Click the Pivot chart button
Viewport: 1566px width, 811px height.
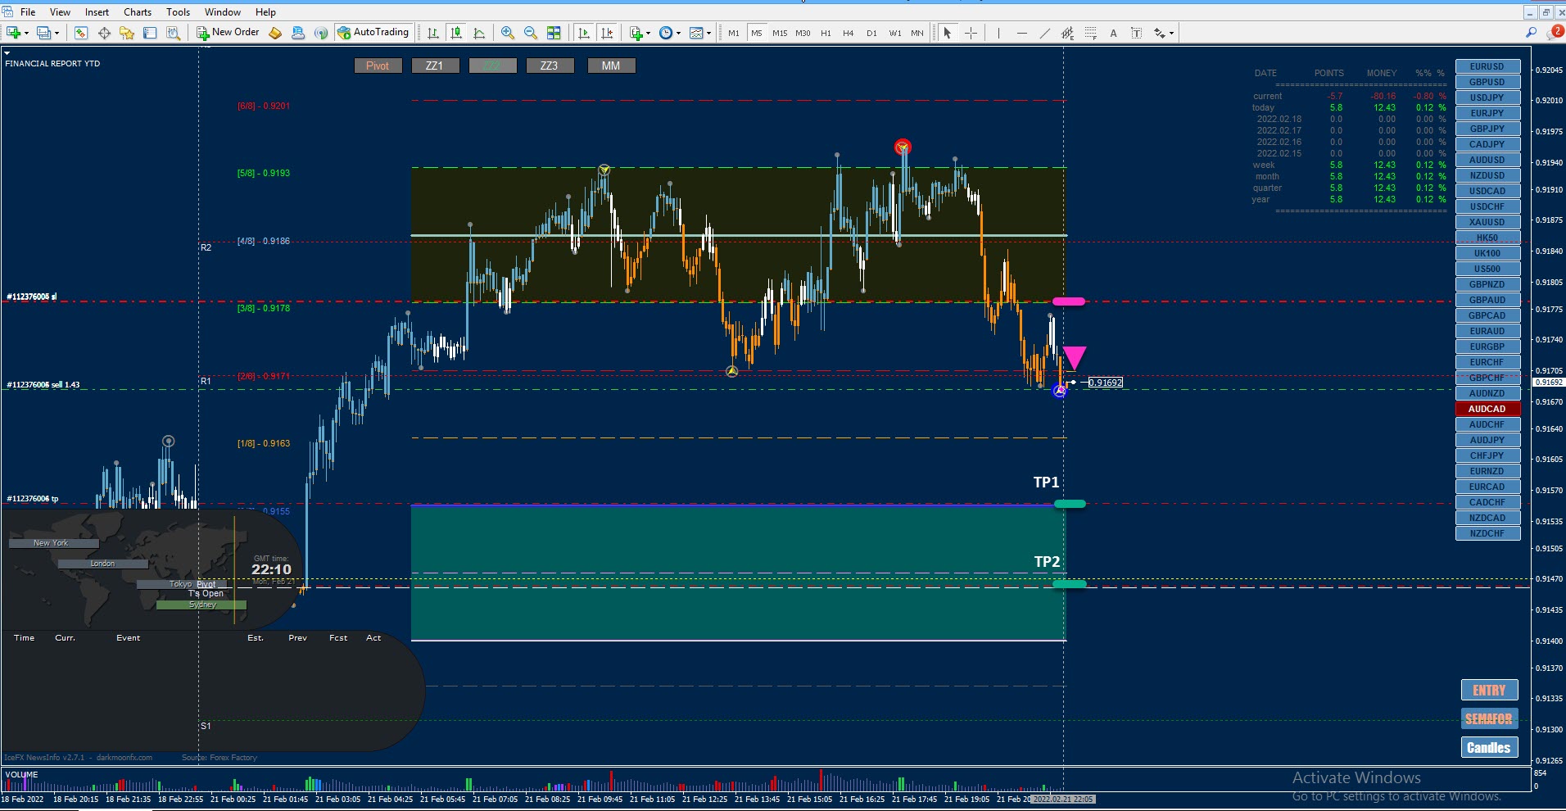coord(378,66)
